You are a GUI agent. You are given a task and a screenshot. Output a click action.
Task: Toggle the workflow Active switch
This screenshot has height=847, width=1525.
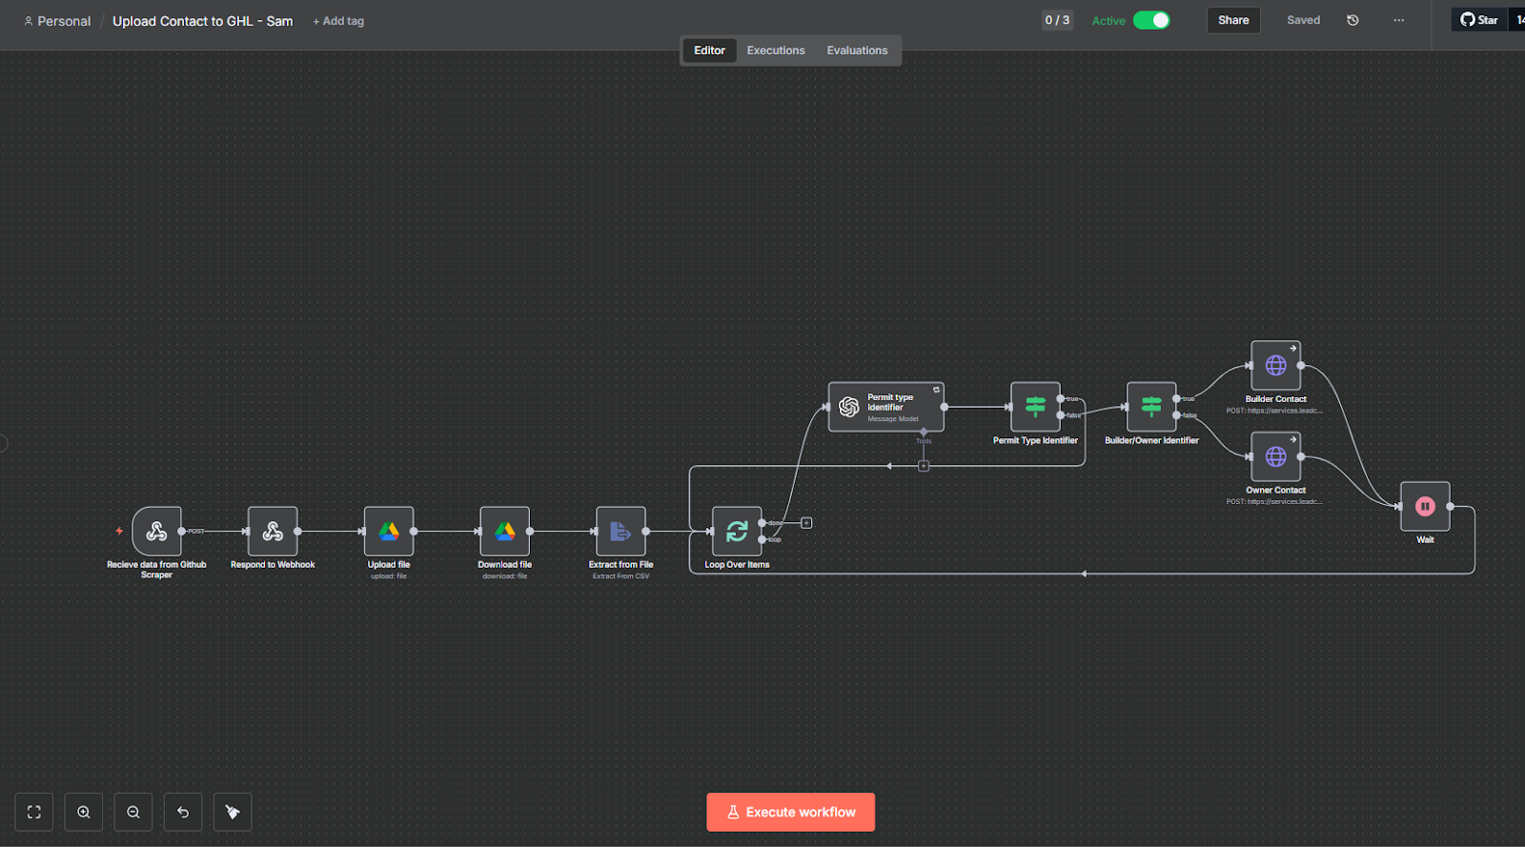(1151, 21)
